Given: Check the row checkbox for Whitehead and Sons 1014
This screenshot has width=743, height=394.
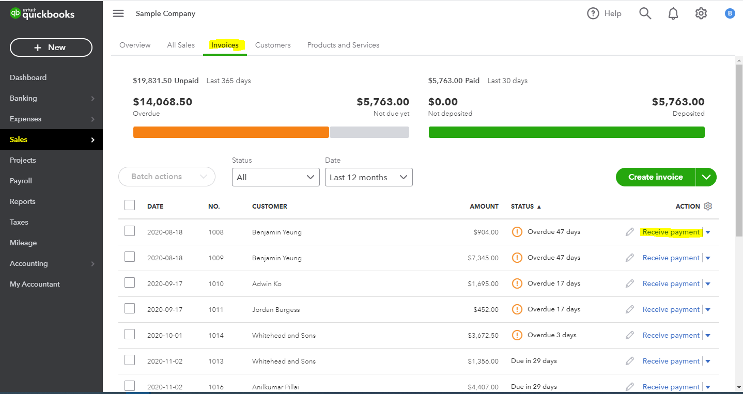Looking at the screenshot, I should [130, 334].
